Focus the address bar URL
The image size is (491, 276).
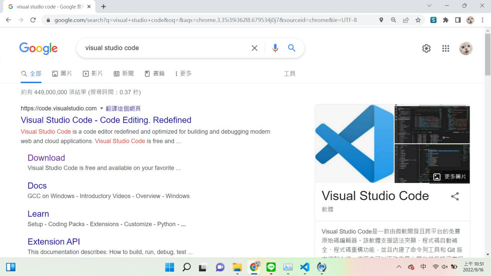pos(205,20)
